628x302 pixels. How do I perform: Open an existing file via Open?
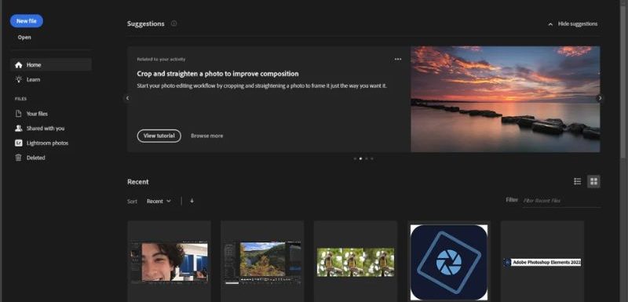(x=24, y=37)
